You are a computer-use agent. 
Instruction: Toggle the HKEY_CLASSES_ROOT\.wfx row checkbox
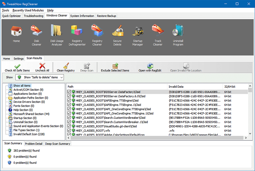[69, 130]
